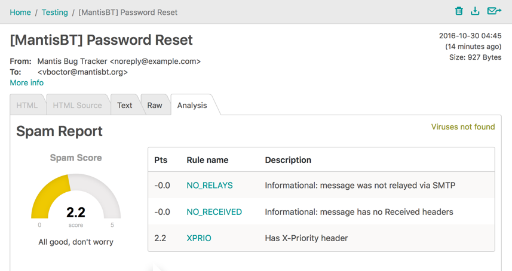Go to Home in the breadcrumb

click(20, 13)
